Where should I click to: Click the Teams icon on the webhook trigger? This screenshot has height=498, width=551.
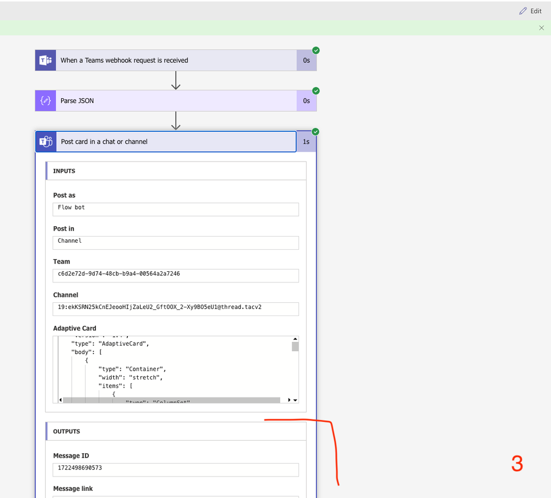point(45,60)
